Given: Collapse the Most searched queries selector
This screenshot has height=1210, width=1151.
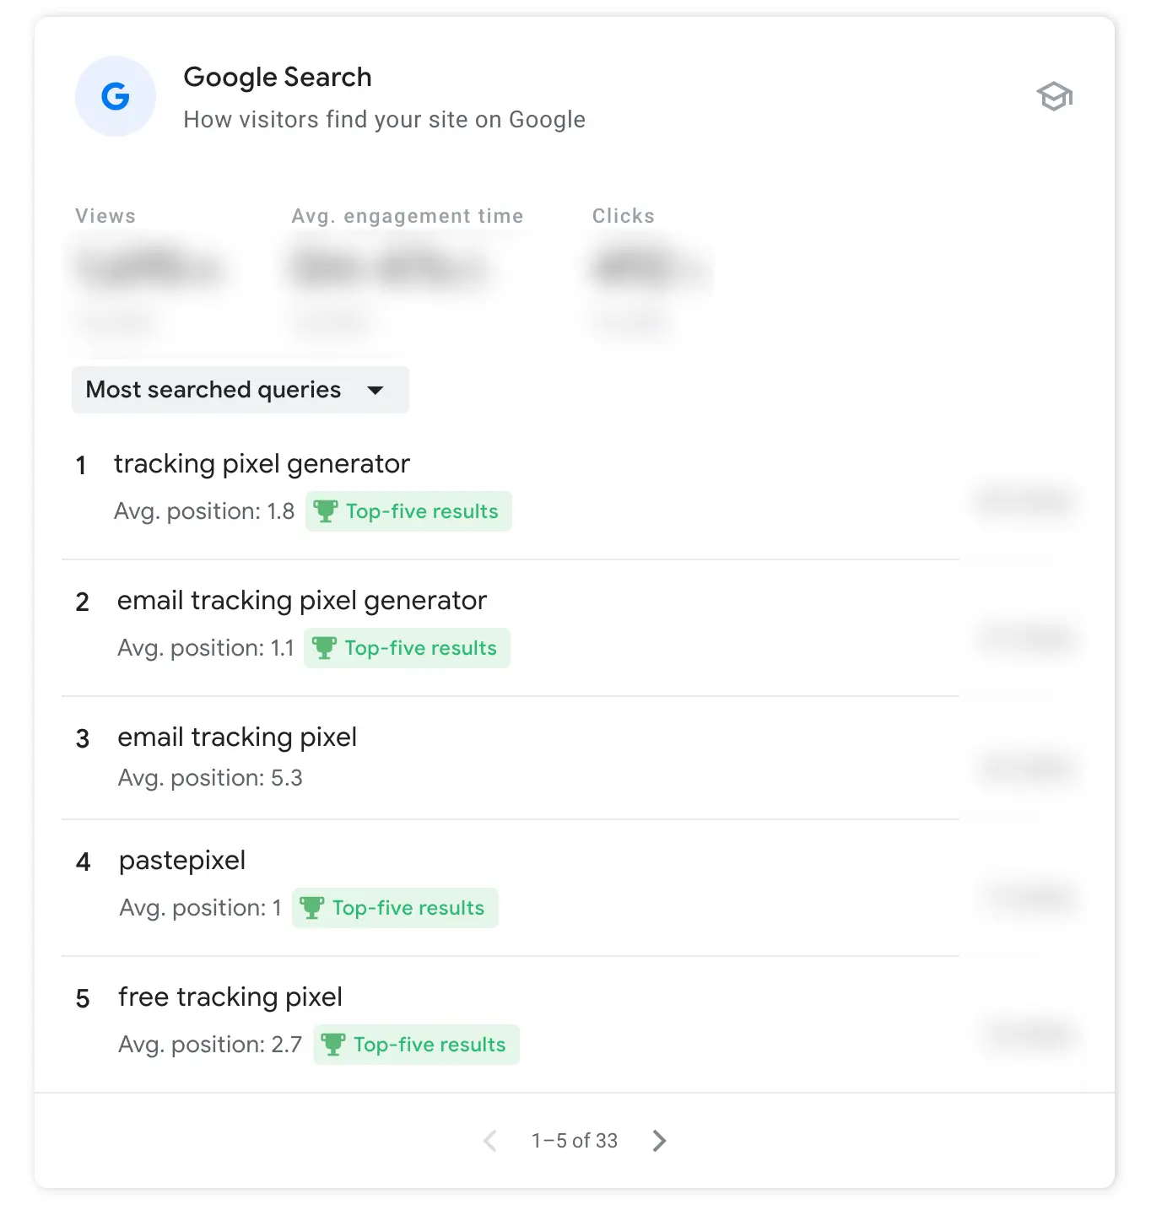Looking at the screenshot, I should click(x=240, y=390).
